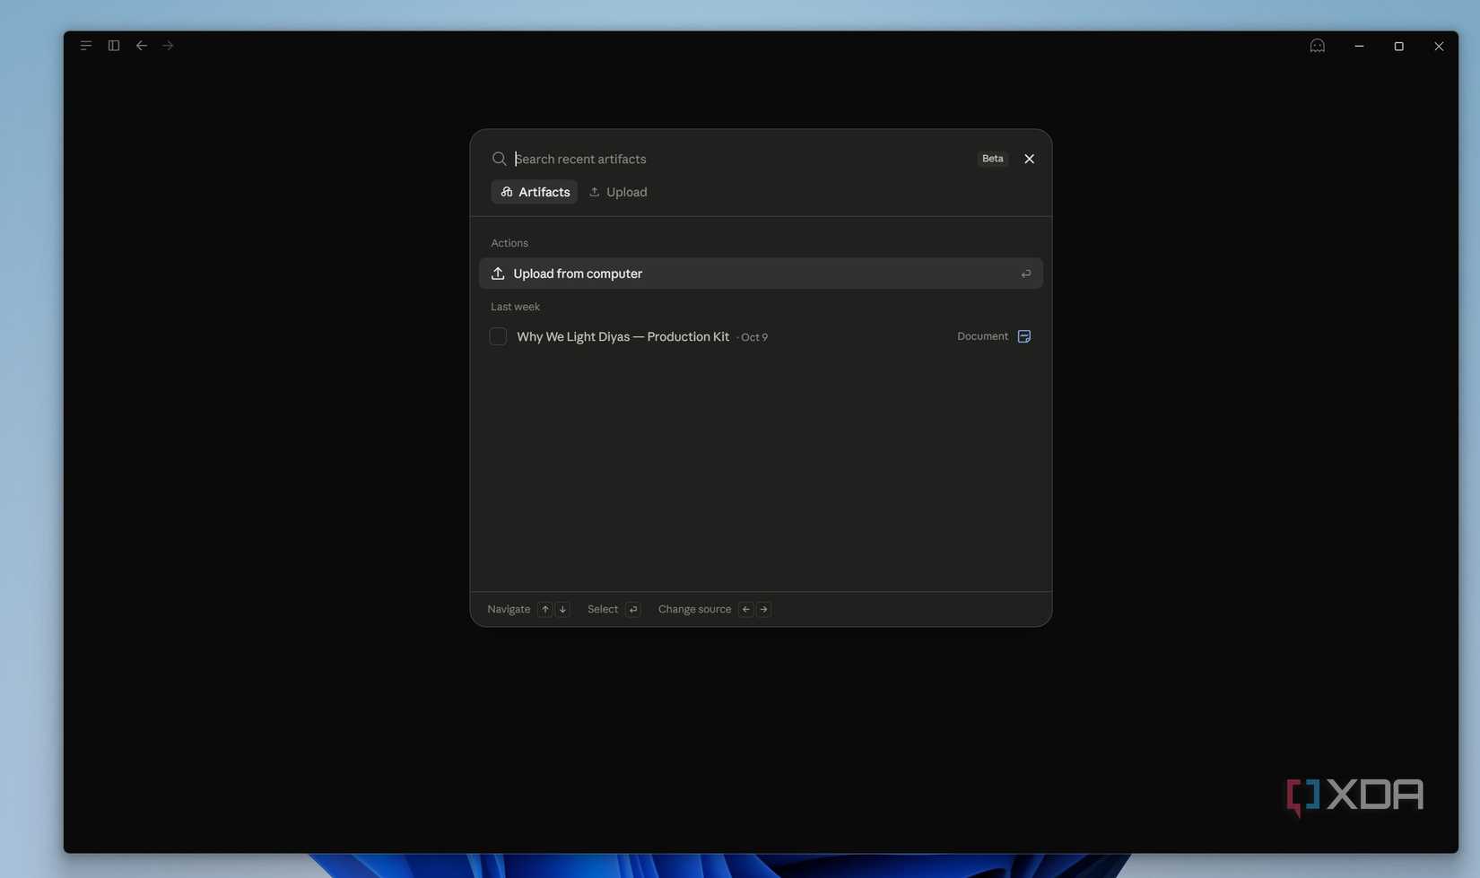Close the application window
The height and width of the screenshot is (878, 1480).
point(1439,46)
